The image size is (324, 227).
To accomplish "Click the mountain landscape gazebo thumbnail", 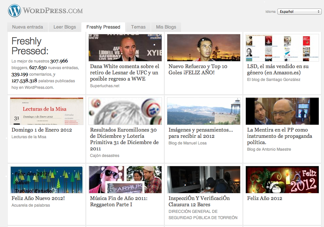I will pos(203,111).
